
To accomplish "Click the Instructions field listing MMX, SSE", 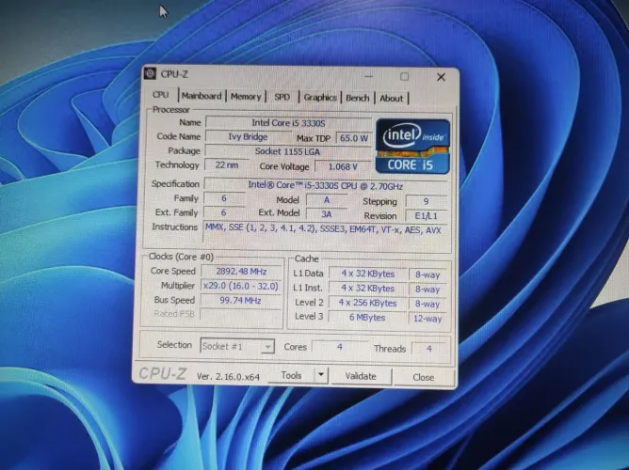I will (323, 232).
